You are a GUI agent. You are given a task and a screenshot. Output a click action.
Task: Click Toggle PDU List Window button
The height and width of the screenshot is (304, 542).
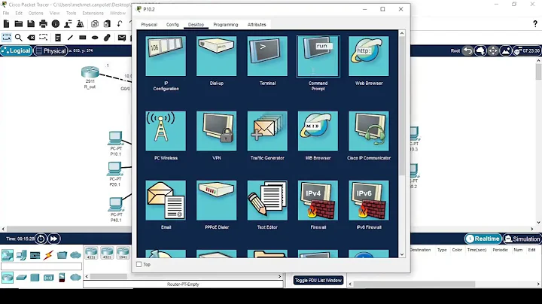pyautogui.click(x=318, y=280)
